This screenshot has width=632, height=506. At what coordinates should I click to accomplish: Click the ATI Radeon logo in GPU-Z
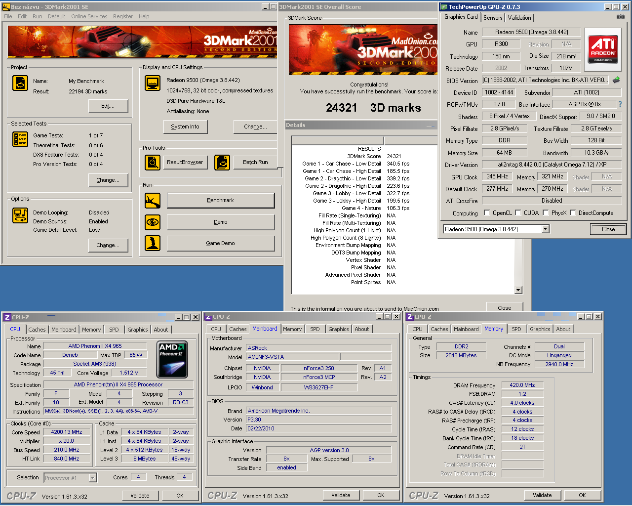[x=603, y=49]
